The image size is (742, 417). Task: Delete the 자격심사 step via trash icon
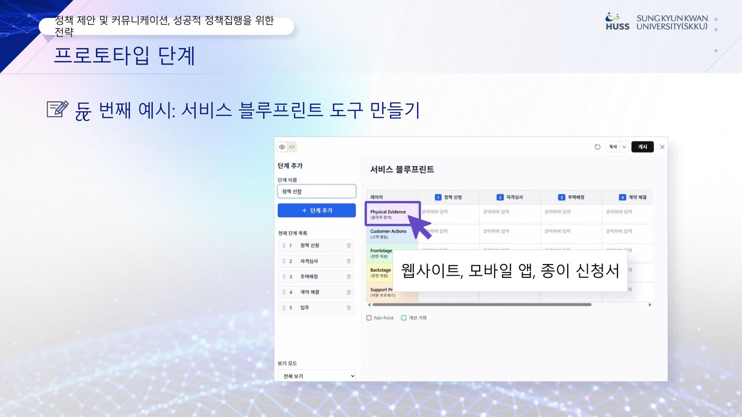pos(349,261)
